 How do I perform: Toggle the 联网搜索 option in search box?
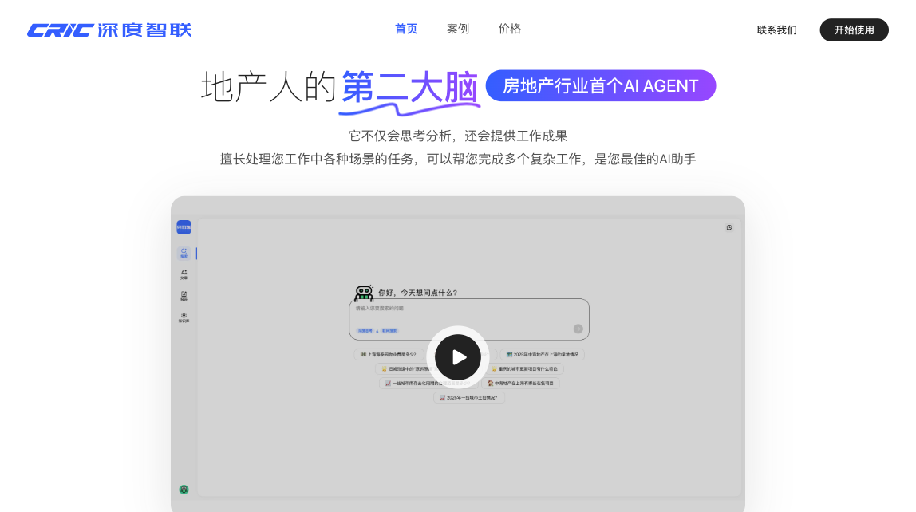pos(389,330)
